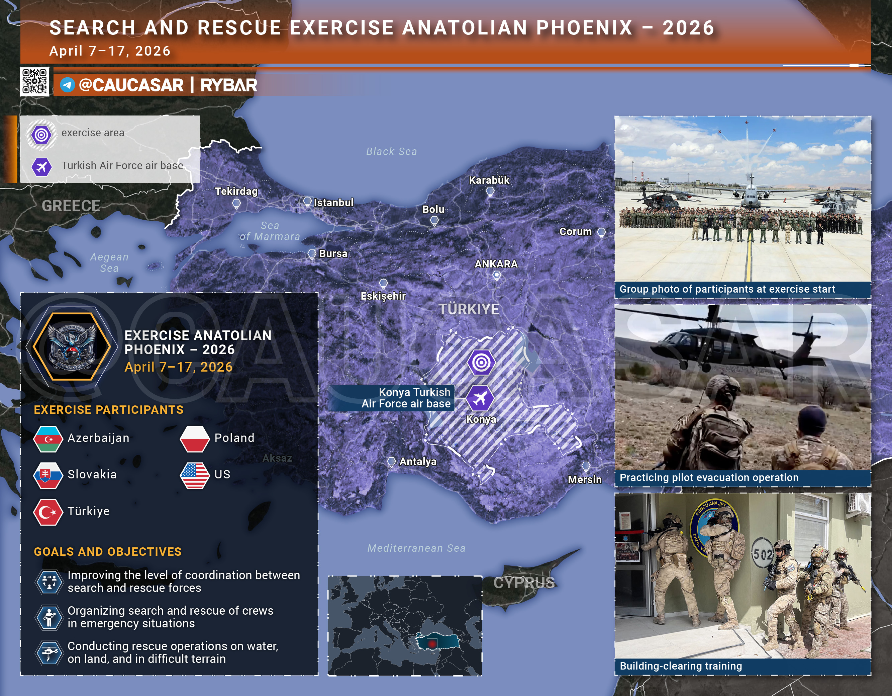Open the group photo of participants
The width and height of the screenshot is (892, 696).
pyautogui.click(x=742, y=199)
